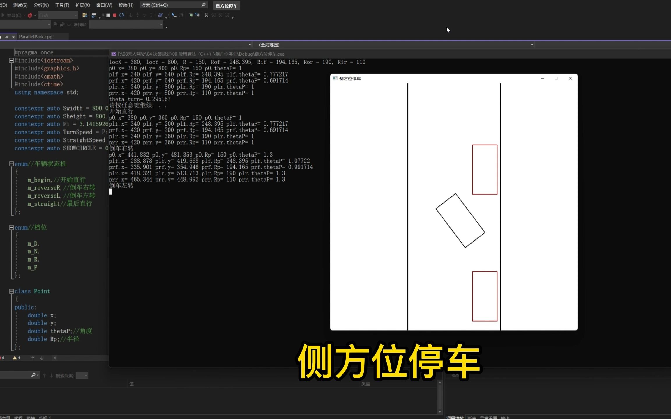Click the cursor-with-line toolbar icon
This screenshot has height=419, width=671.
tap(174, 15)
